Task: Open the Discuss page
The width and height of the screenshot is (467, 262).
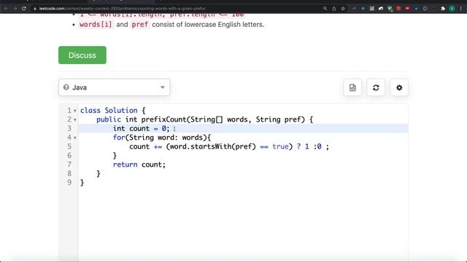Action: [82, 55]
